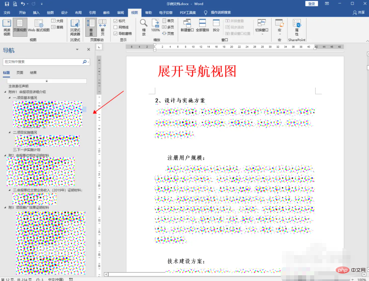The width and height of the screenshot is (369, 281).
Task: Collapse 一.项目基本情况 heading
Action: point(10,98)
